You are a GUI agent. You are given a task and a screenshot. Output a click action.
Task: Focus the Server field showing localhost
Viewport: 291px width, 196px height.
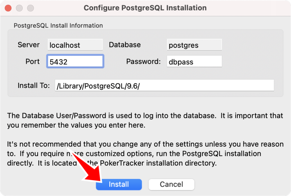point(75,45)
